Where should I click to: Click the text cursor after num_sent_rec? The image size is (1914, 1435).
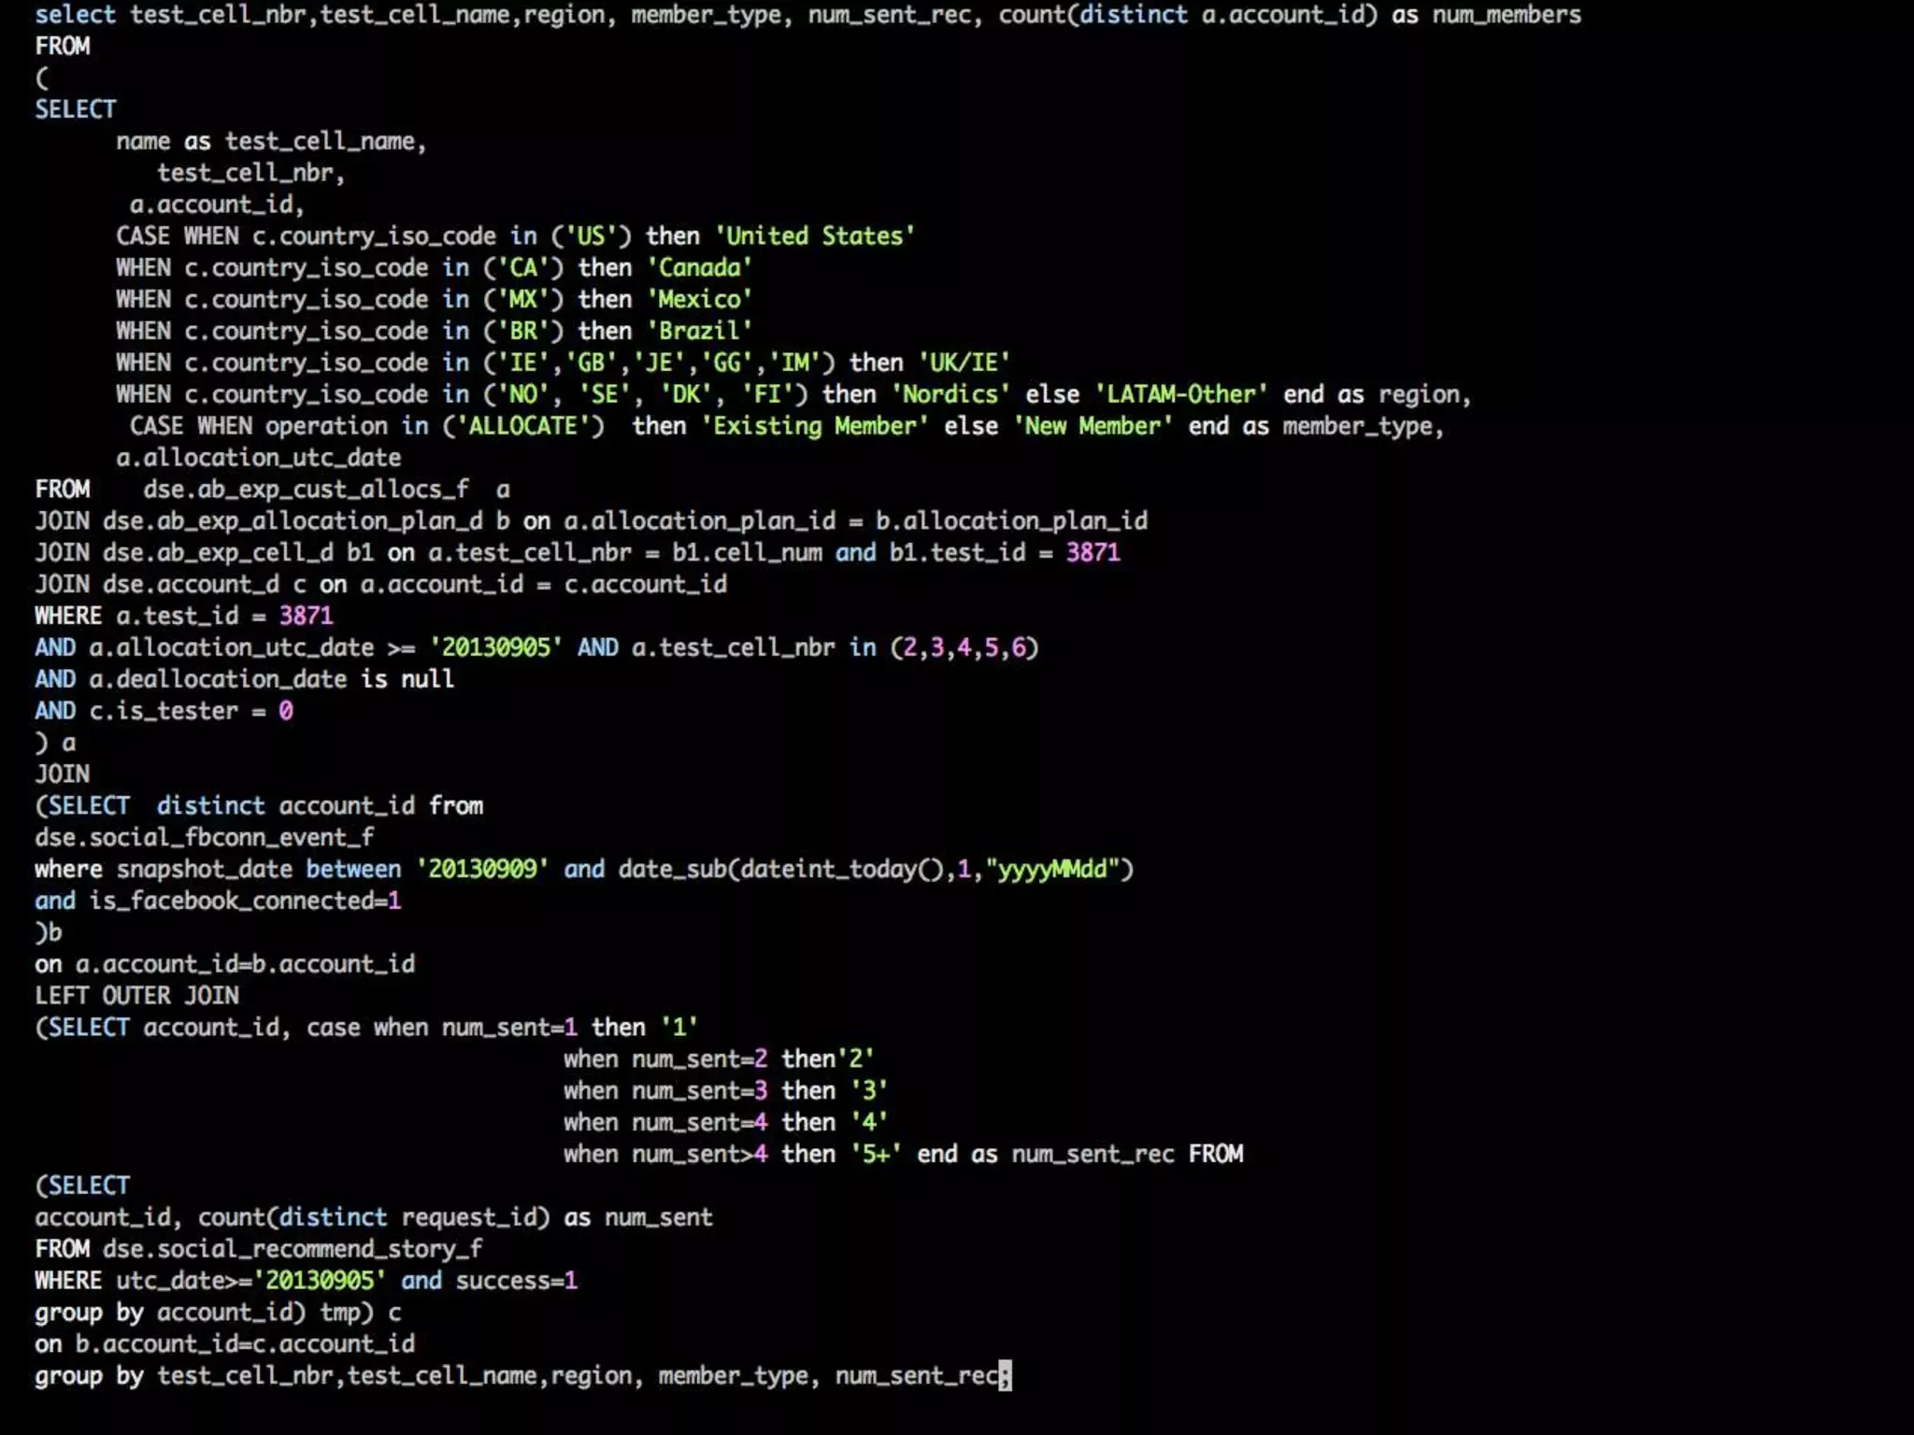pos(1005,1376)
